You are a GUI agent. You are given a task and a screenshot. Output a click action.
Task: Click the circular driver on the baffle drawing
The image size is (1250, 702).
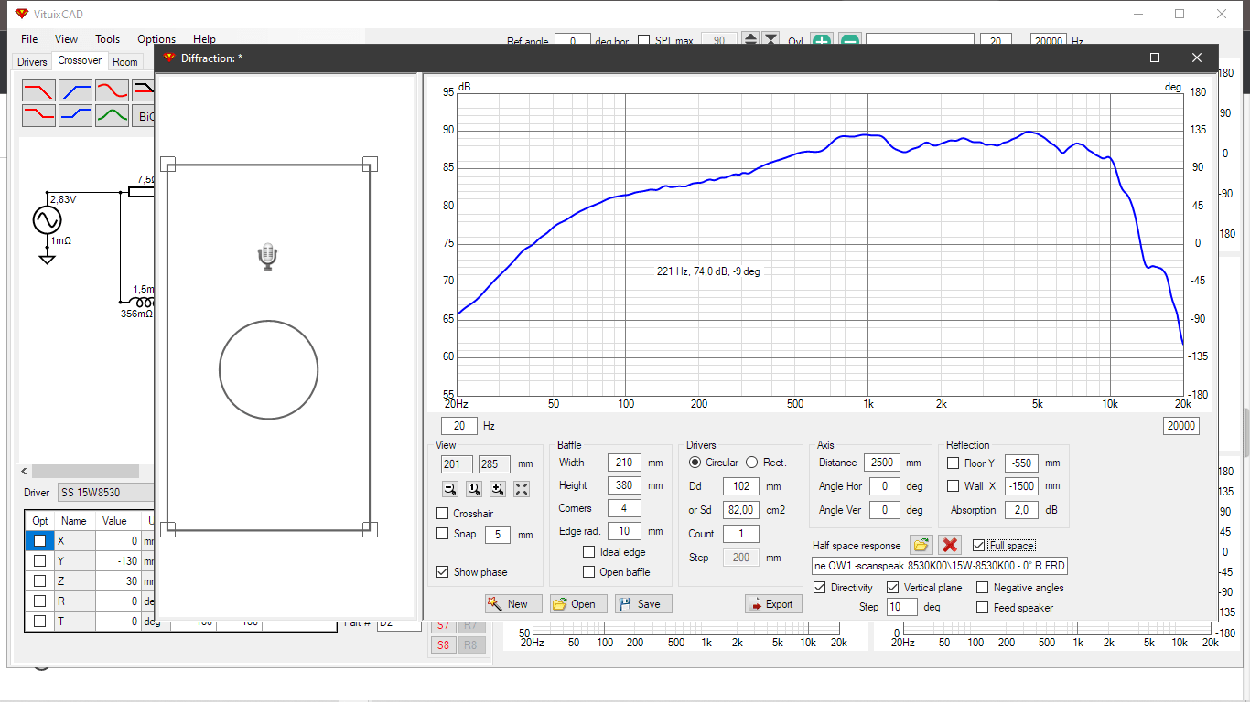coord(268,370)
